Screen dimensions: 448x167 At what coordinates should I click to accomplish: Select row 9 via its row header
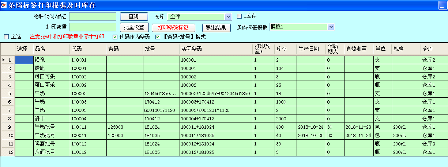[x=8, y=127]
